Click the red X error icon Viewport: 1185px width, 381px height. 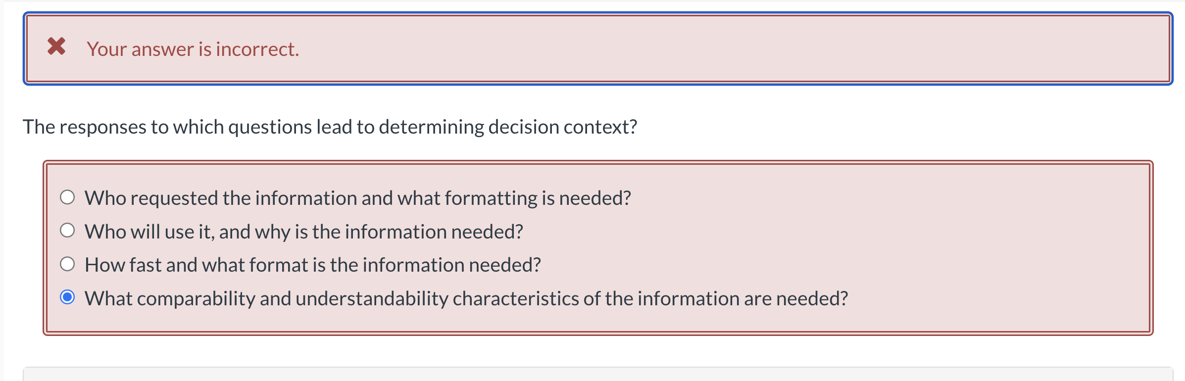pos(56,47)
